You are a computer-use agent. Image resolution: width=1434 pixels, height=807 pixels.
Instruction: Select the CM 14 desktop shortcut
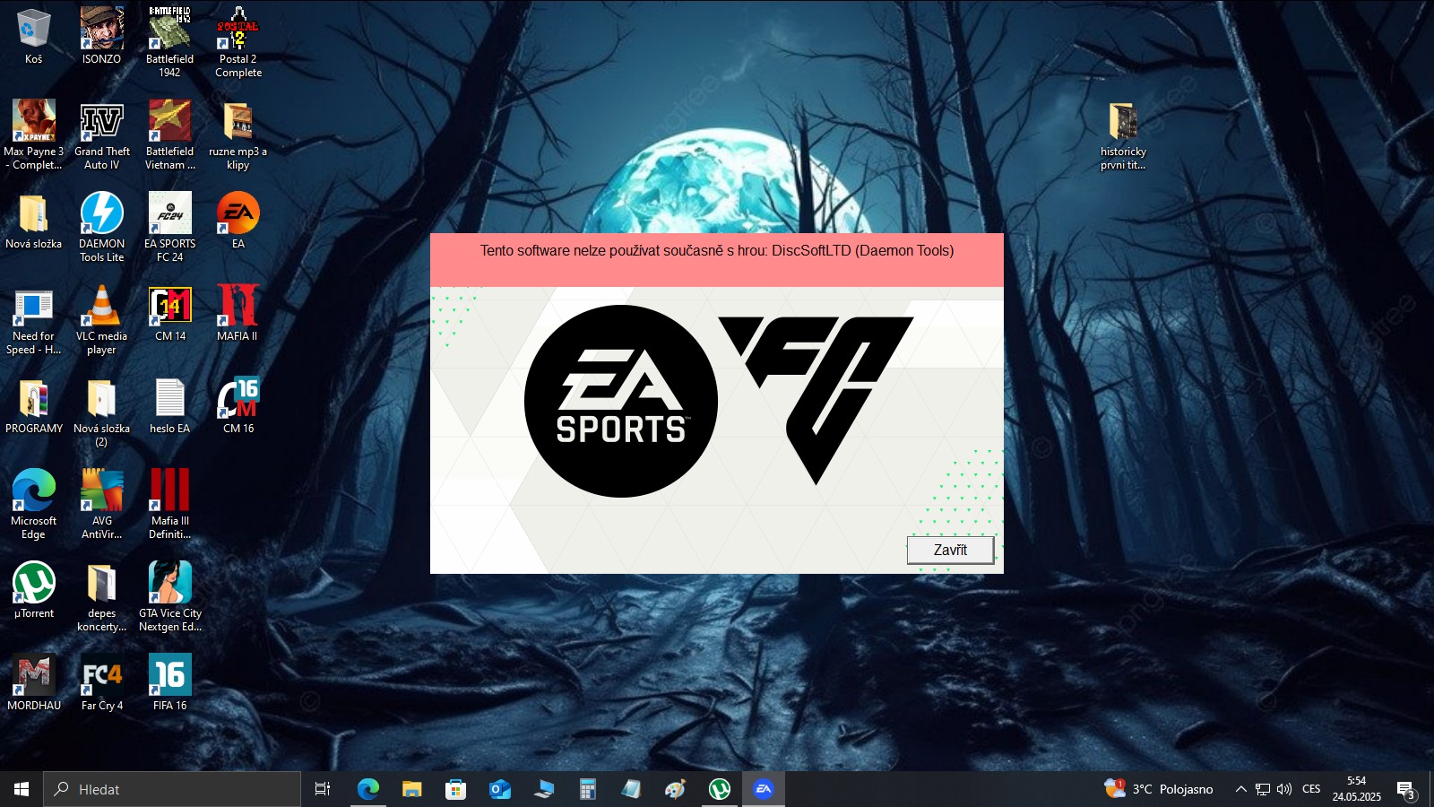click(x=169, y=314)
